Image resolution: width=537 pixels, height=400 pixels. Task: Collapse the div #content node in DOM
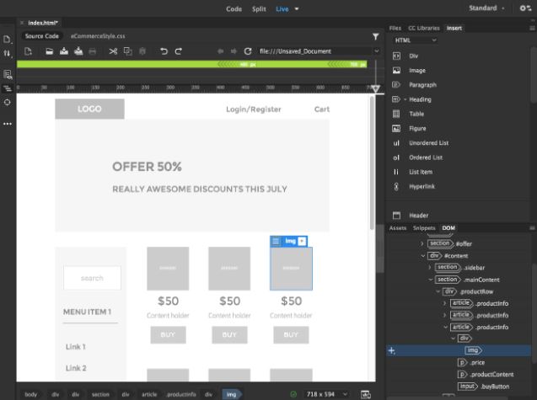[423, 256]
